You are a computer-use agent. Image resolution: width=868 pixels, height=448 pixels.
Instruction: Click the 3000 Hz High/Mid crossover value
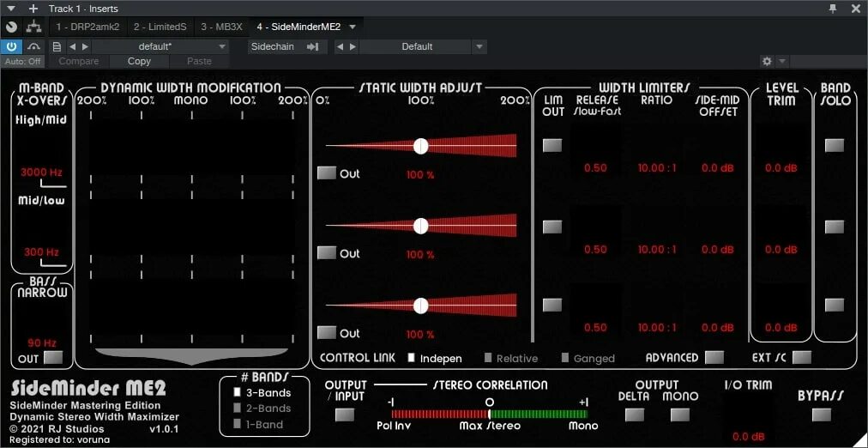click(41, 173)
